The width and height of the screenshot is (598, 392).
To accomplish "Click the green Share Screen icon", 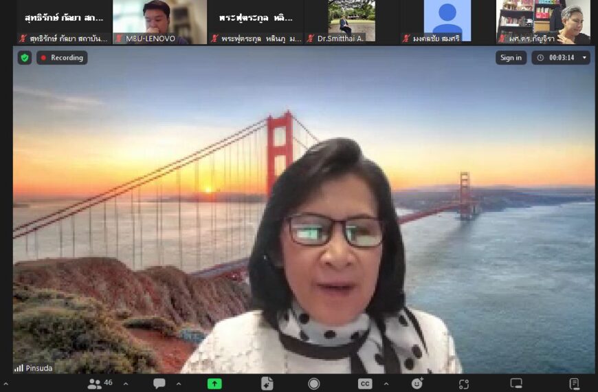I will coord(214,384).
